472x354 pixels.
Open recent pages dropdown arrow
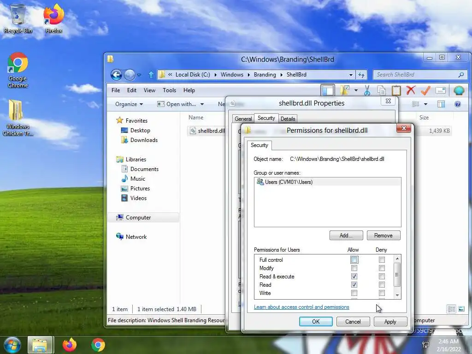click(x=139, y=75)
